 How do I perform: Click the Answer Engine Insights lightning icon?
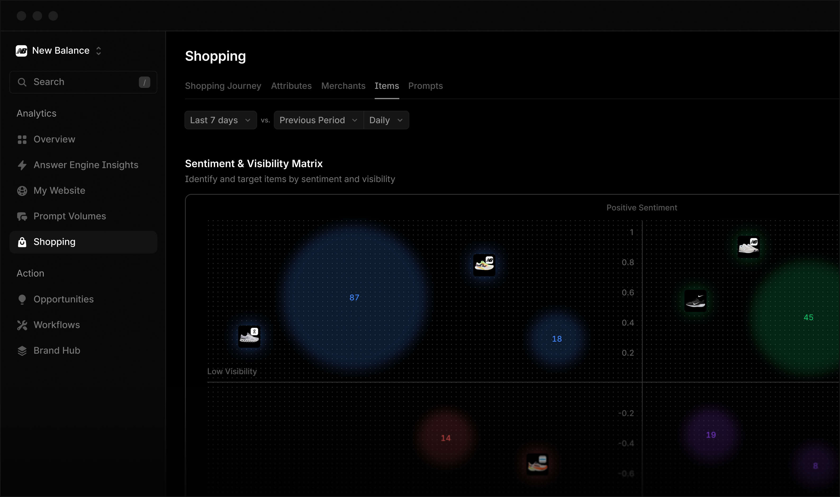pos(22,165)
